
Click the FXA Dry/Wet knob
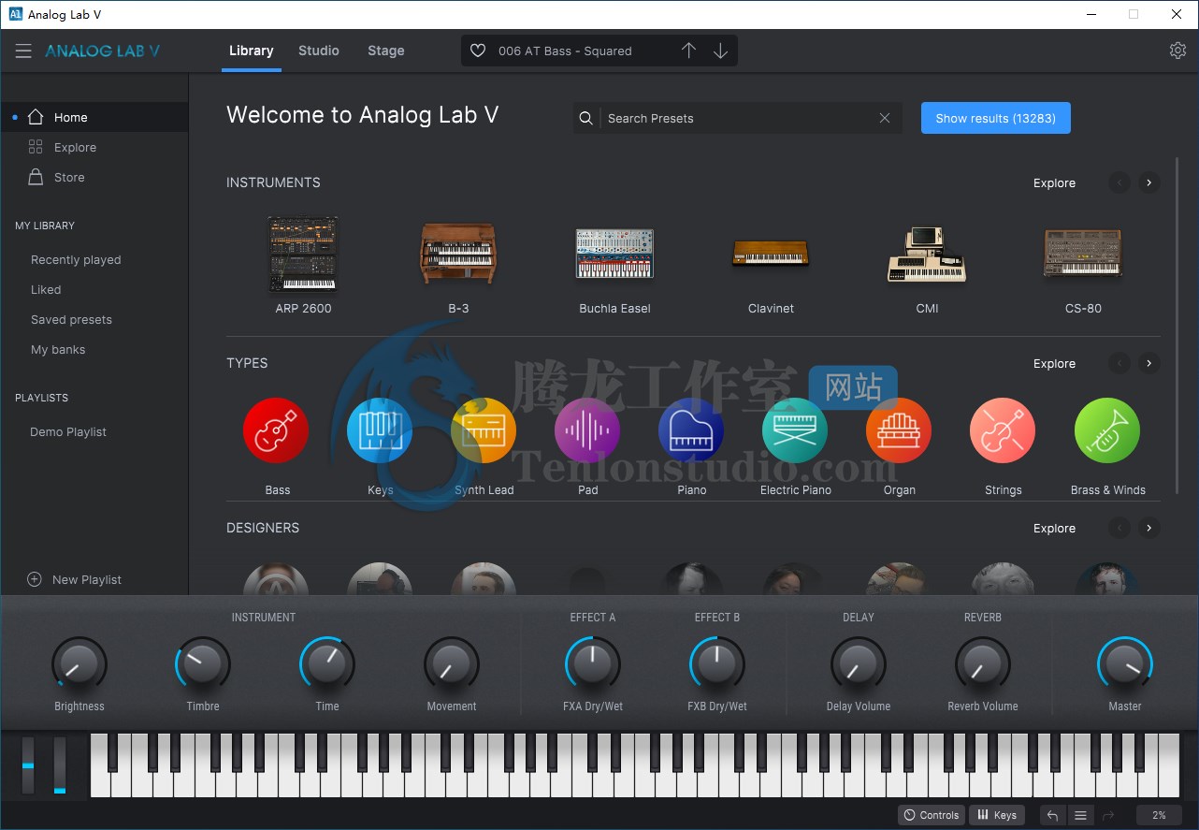[593, 664]
